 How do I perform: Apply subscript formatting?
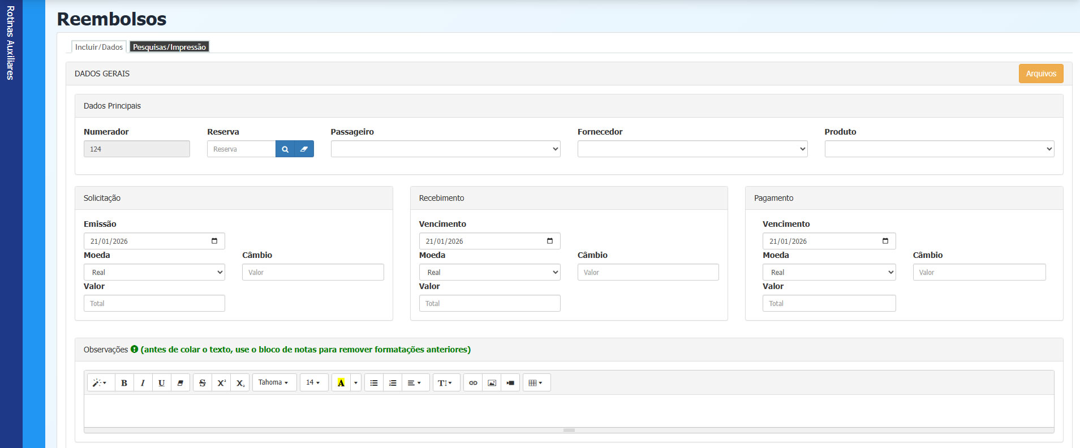tap(240, 383)
